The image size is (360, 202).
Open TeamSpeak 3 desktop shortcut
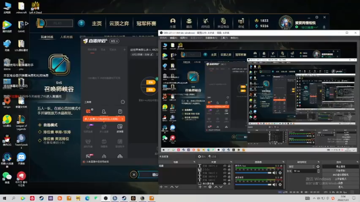(x=21, y=141)
